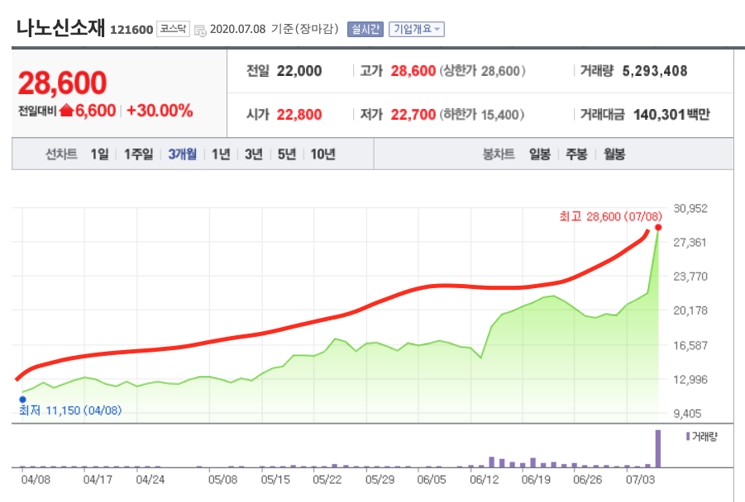Screen dimensions: 745x502
Task: Click the current price 28,600 headline
Action: [62, 83]
